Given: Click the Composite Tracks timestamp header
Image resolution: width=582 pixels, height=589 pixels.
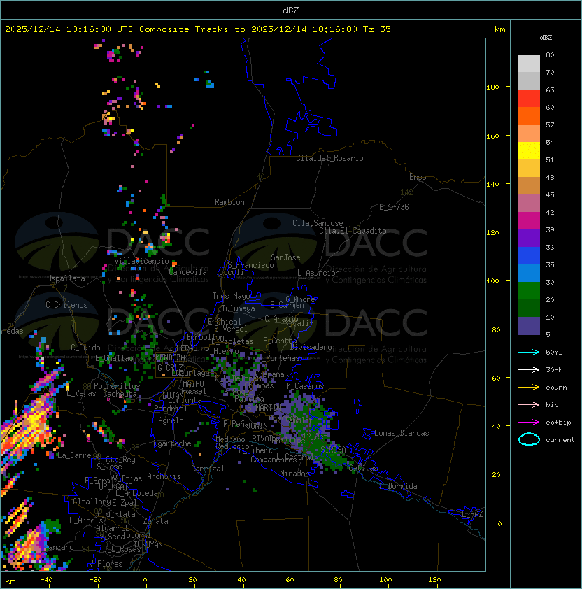Looking at the screenshot, I should pyautogui.click(x=198, y=29).
